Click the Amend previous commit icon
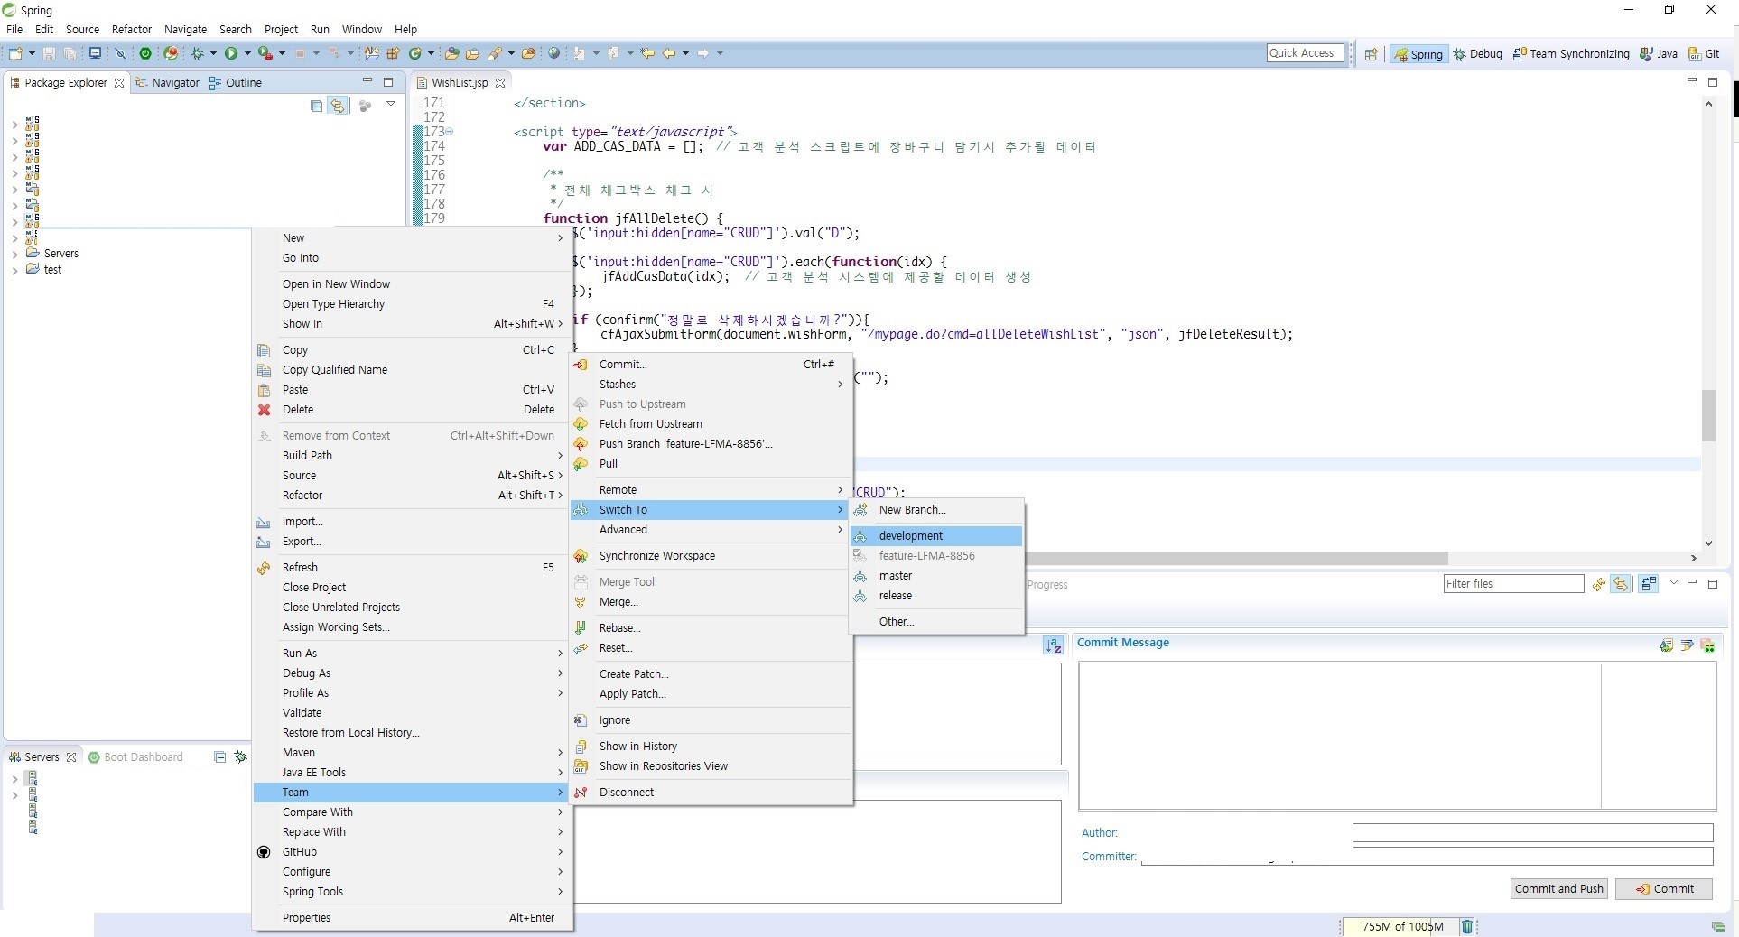The width and height of the screenshot is (1739, 937). click(x=1666, y=645)
